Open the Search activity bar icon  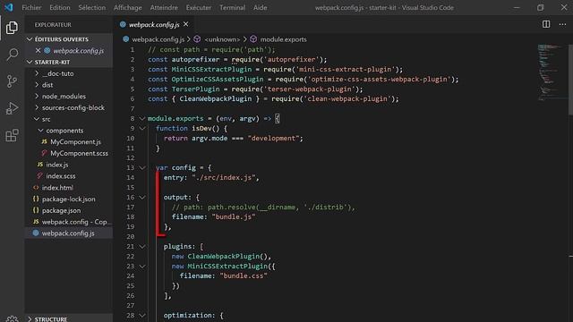tap(12, 55)
